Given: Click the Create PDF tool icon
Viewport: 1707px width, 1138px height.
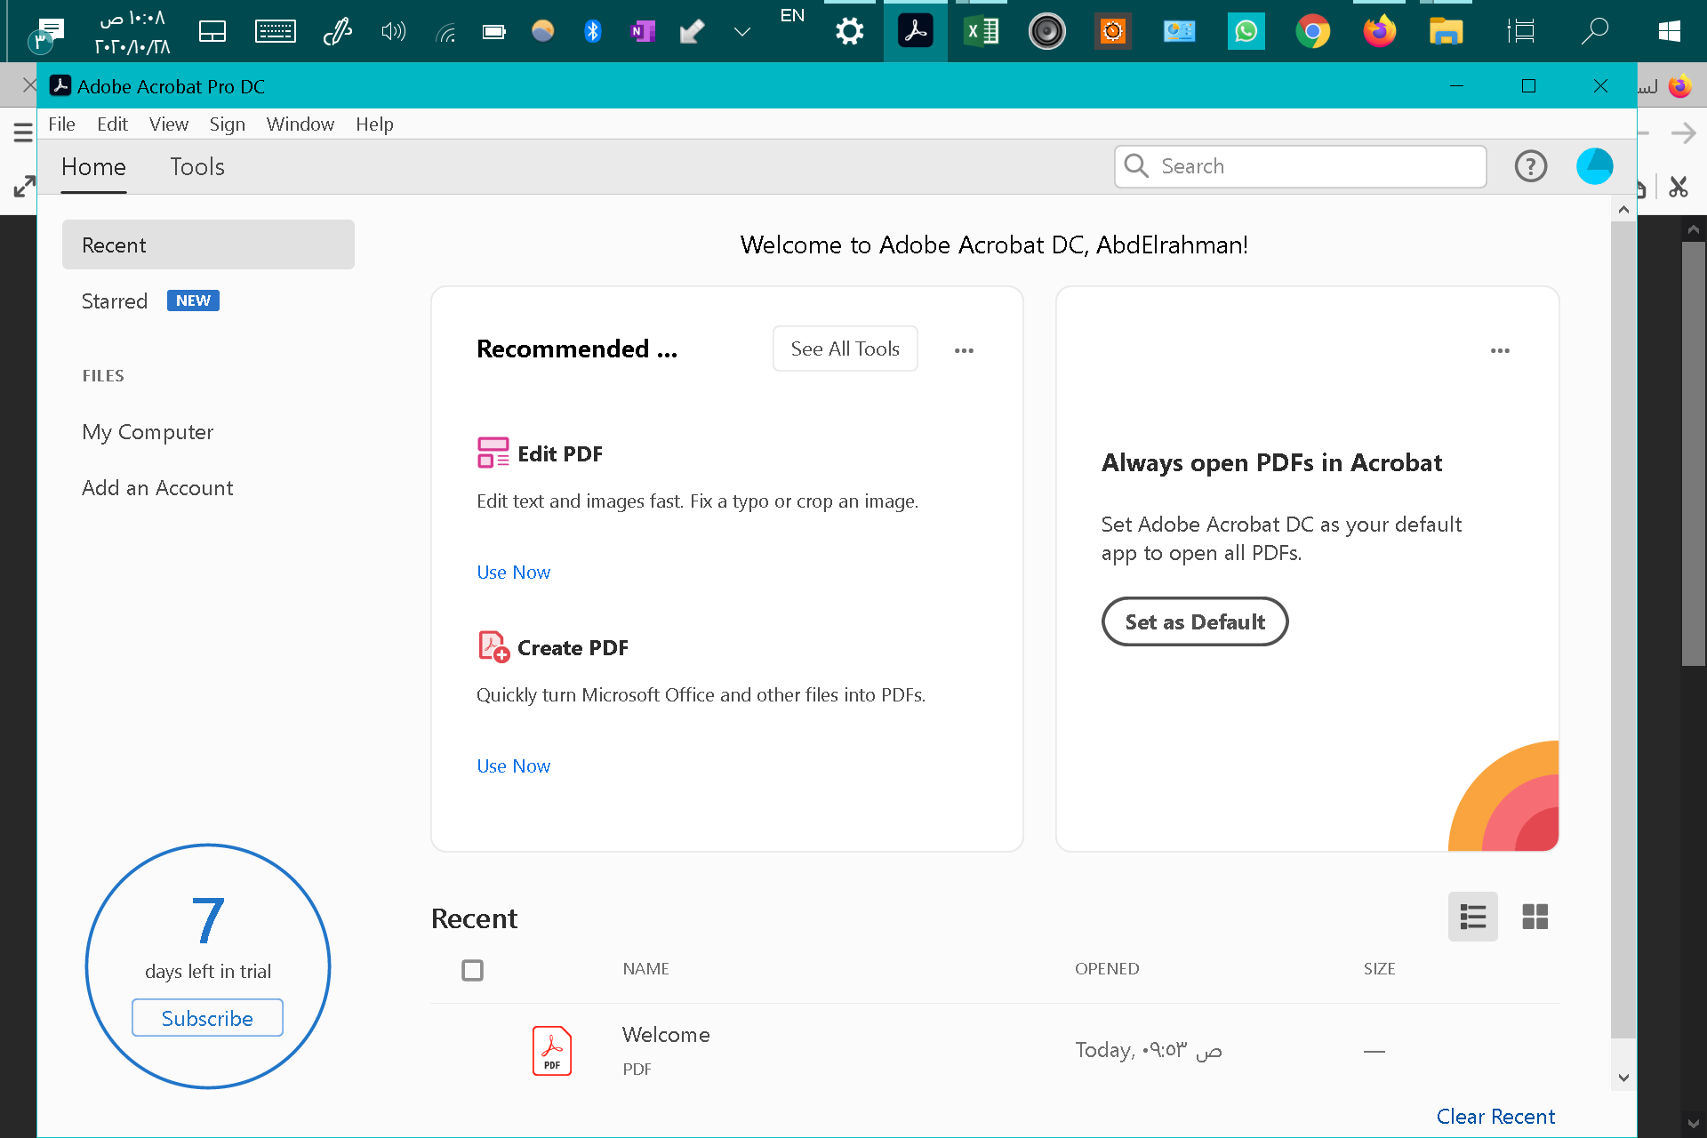Looking at the screenshot, I should pos(493,646).
